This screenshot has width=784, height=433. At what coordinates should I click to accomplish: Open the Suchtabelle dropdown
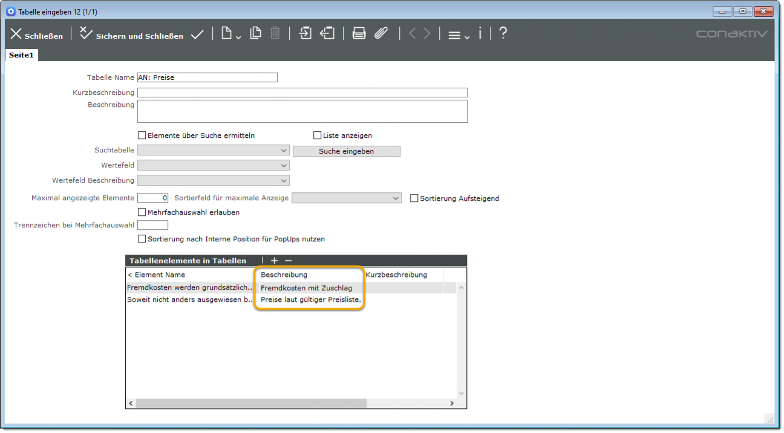click(x=214, y=151)
